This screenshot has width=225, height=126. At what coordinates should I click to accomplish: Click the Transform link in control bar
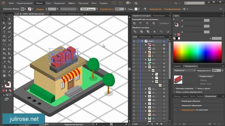(x=172, y=9)
